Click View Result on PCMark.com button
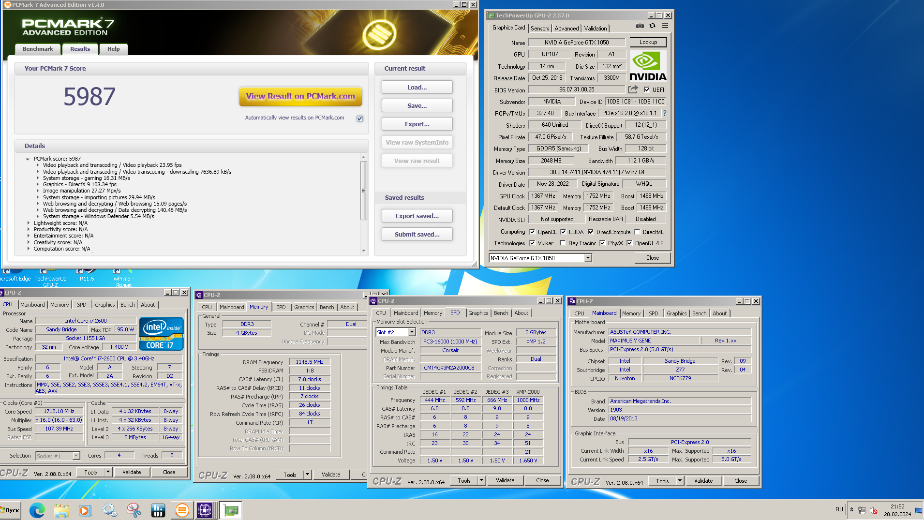924x520 pixels. (300, 96)
